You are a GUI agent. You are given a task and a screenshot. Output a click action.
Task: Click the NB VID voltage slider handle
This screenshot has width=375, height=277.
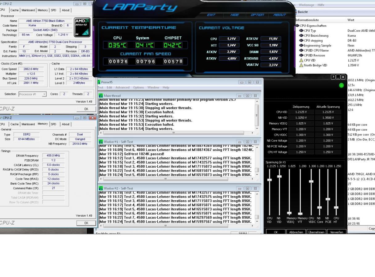point(279,176)
